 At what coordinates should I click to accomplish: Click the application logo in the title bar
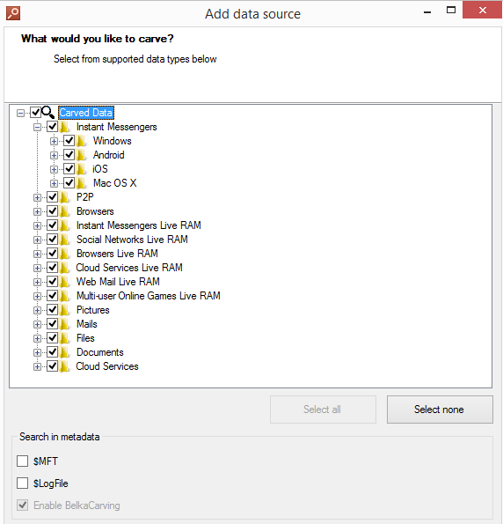coord(13,13)
